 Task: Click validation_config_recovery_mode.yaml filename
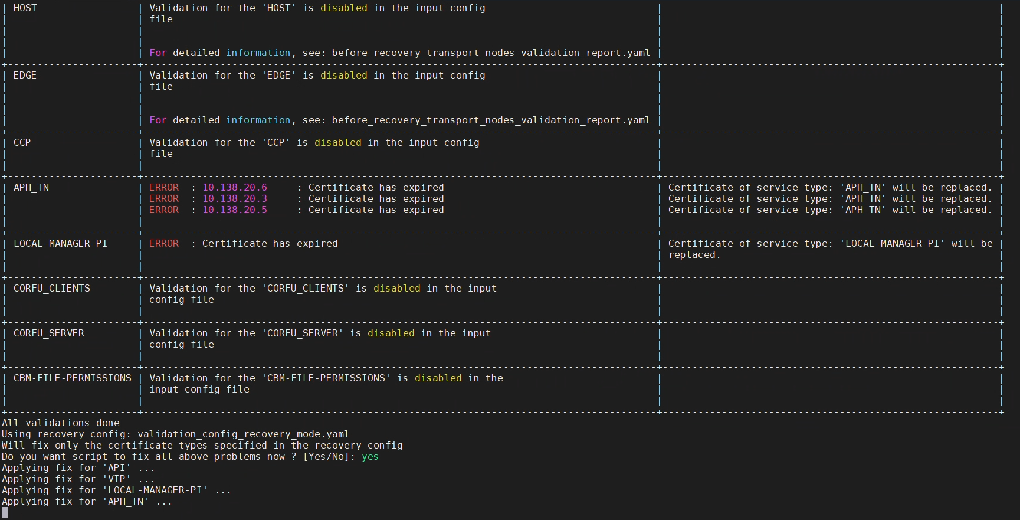pos(243,434)
